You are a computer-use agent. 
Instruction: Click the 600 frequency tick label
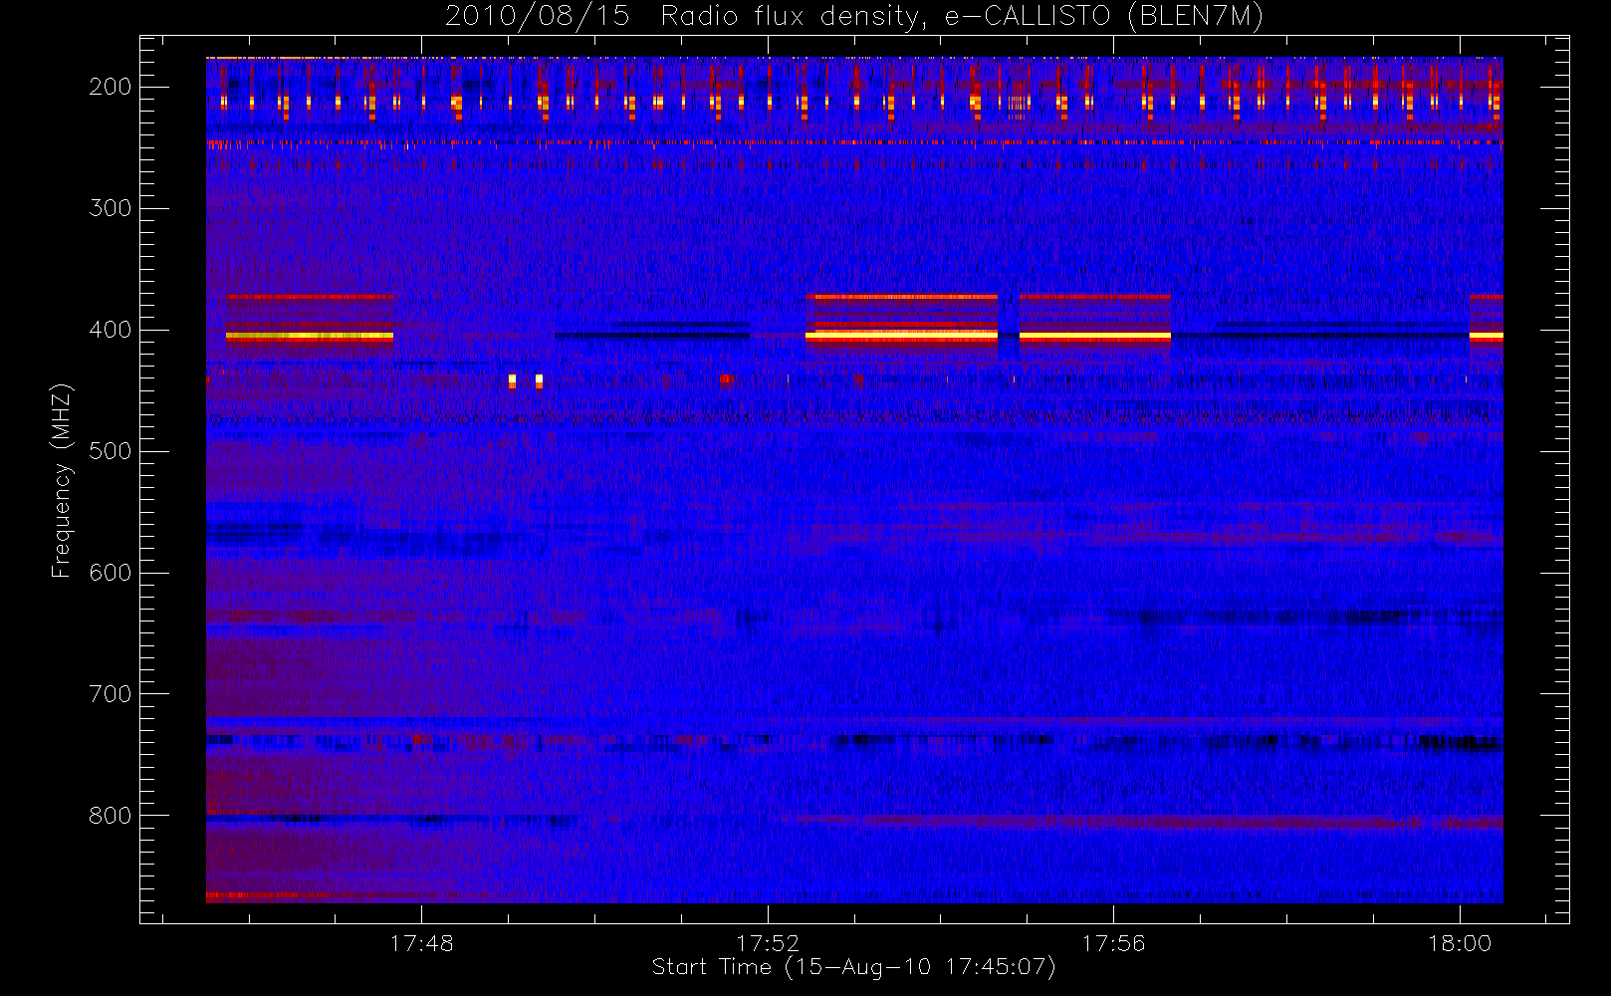click(111, 573)
